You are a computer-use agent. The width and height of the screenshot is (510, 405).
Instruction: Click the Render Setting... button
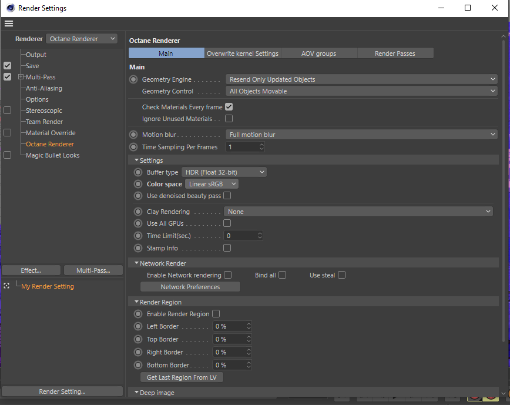[x=62, y=391]
